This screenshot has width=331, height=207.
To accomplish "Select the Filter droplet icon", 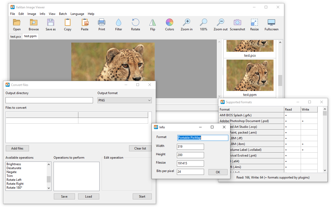I will tap(119, 23).
